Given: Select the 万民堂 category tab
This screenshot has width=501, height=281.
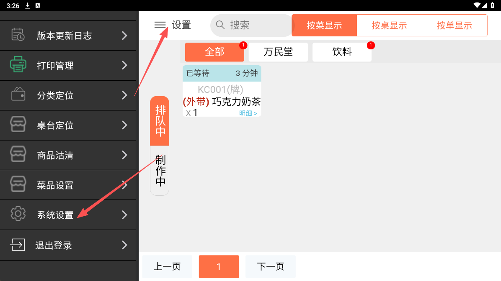Looking at the screenshot, I should pyautogui.click(x=278, y=52).
